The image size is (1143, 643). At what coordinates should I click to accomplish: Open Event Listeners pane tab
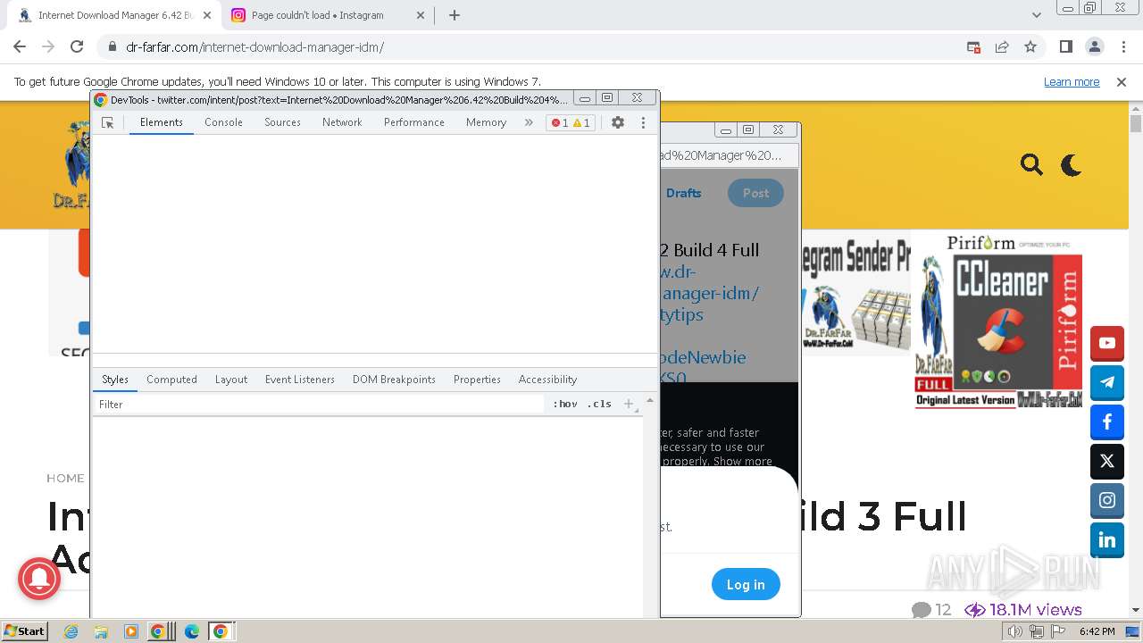tap(300, 380)
